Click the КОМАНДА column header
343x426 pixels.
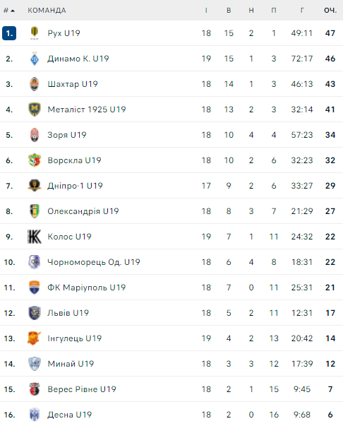(x=47, y=11)
